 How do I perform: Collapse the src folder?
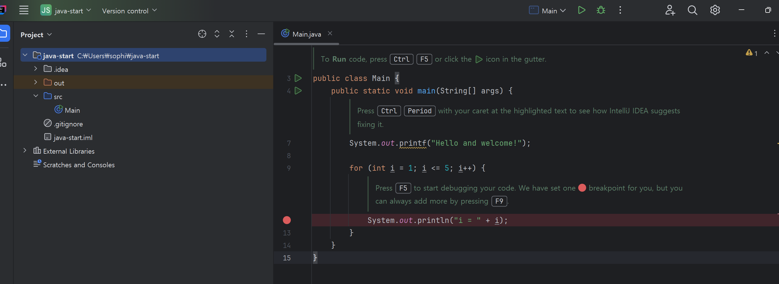click(36, 96)
